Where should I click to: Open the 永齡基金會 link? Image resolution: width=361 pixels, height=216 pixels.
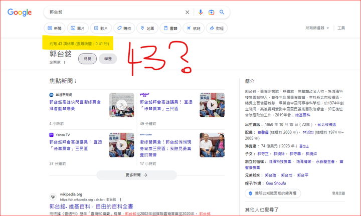click(x=325, y=162)
